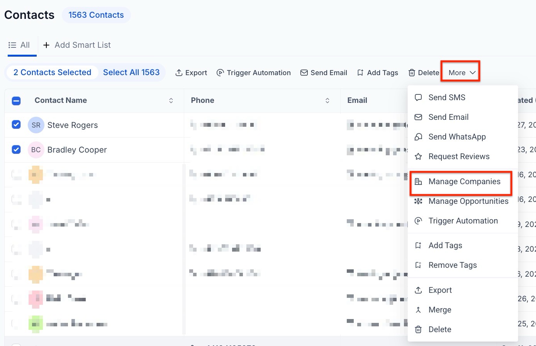Open Steve Rogers contact name
The height and width of the screenshot is (346, 536).
click(x=73, y=125)
